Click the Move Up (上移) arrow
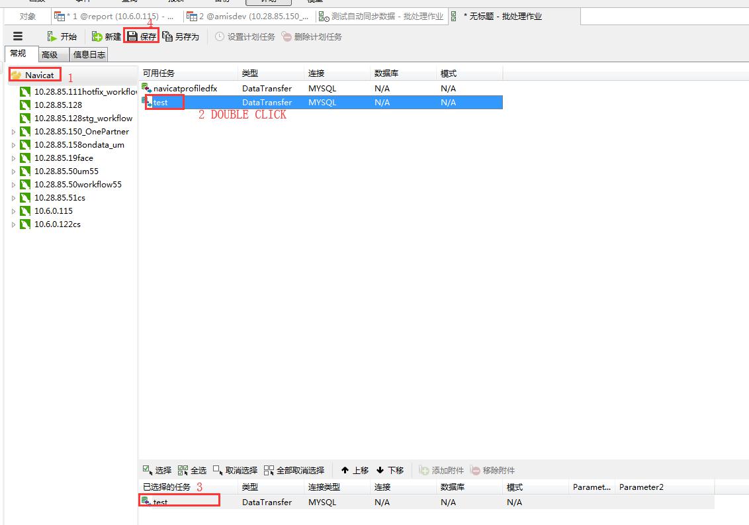This screenshot has height=525, width=749. click(x=345, y=470)
